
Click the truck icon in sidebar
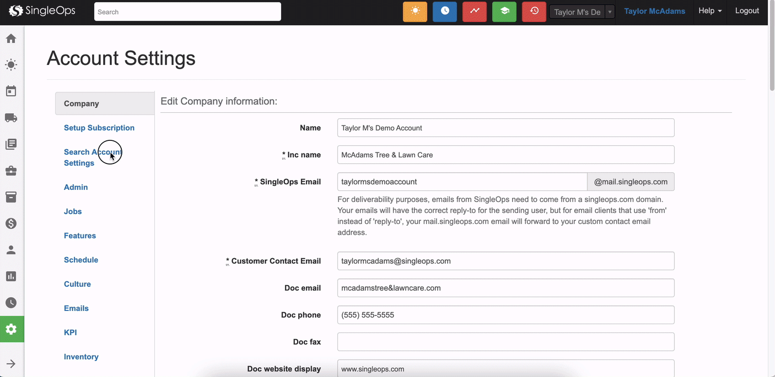tap(11, 118)
